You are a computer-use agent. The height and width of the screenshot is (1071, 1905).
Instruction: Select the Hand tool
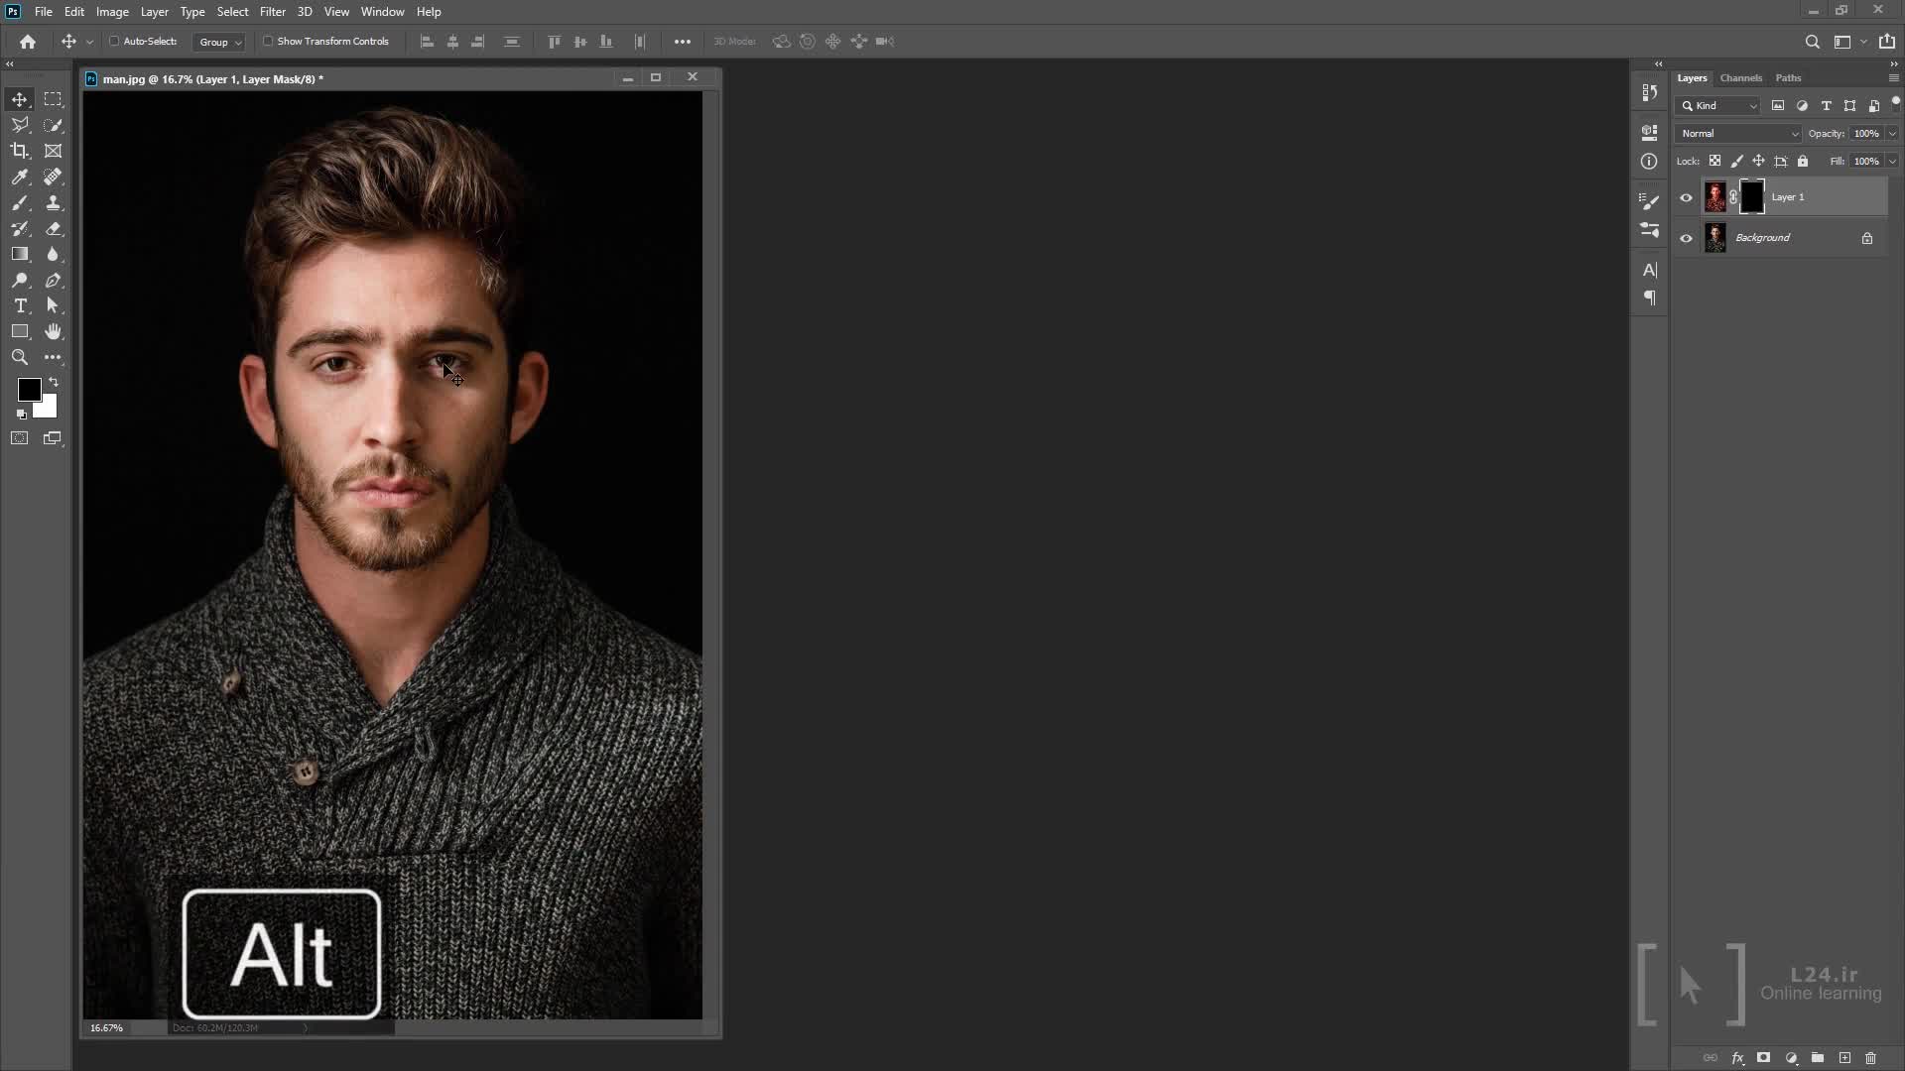click(x=54, y=331)
